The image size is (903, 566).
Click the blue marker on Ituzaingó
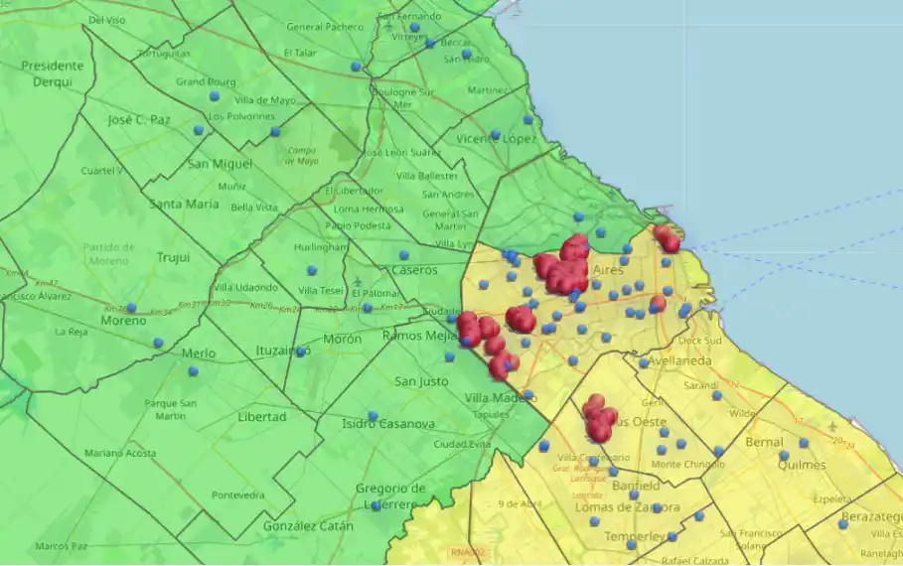coord(301,351)
